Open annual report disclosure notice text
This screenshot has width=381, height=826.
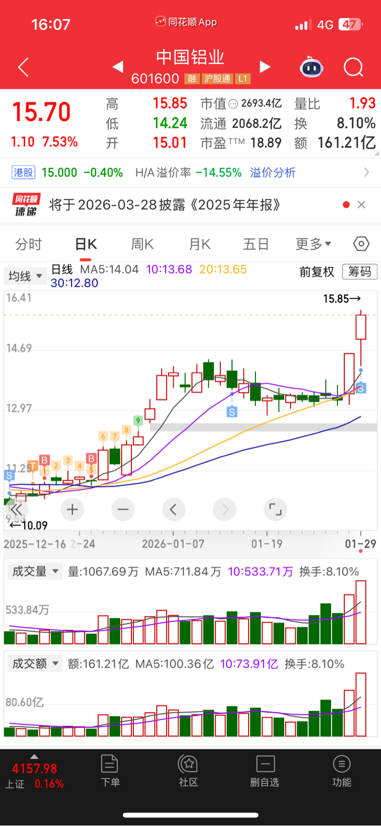pos(165,205)
